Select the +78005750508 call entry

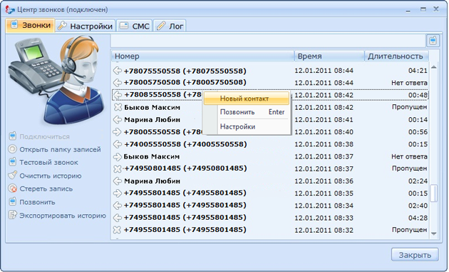(270, 83)
